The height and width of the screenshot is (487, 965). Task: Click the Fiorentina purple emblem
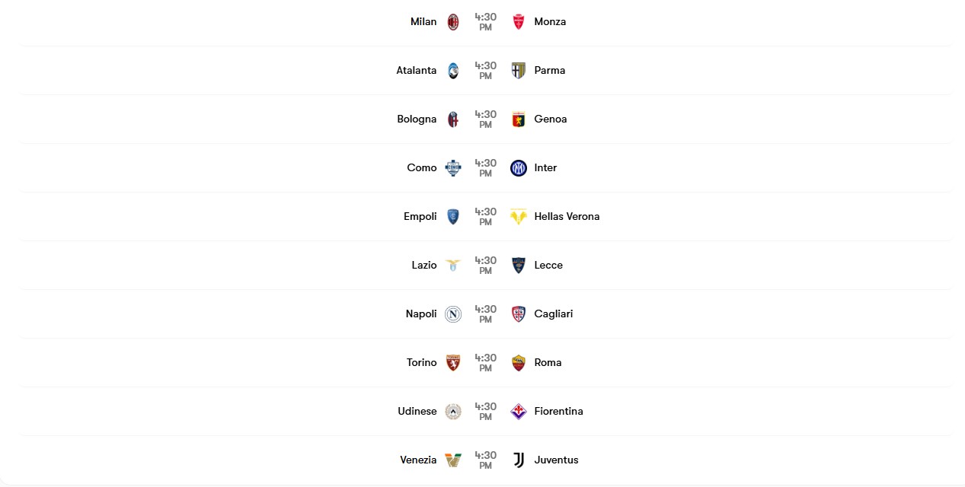point(518,411)
